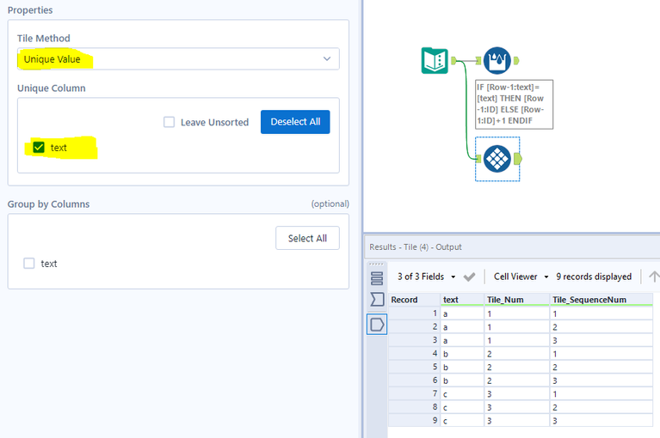Image resolution: width=660 pixels, height=438 pixels.
Task: Click the Results - Tile (4) - Output title
Action: (416, 247)
